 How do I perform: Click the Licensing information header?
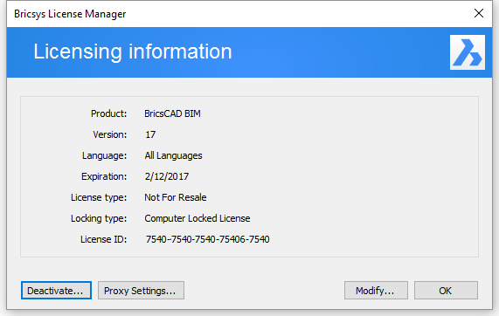tap(133, 52)
